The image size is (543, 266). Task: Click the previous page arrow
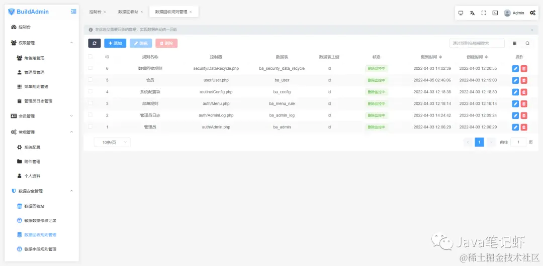pyautogui.click(x=468, y=142)
